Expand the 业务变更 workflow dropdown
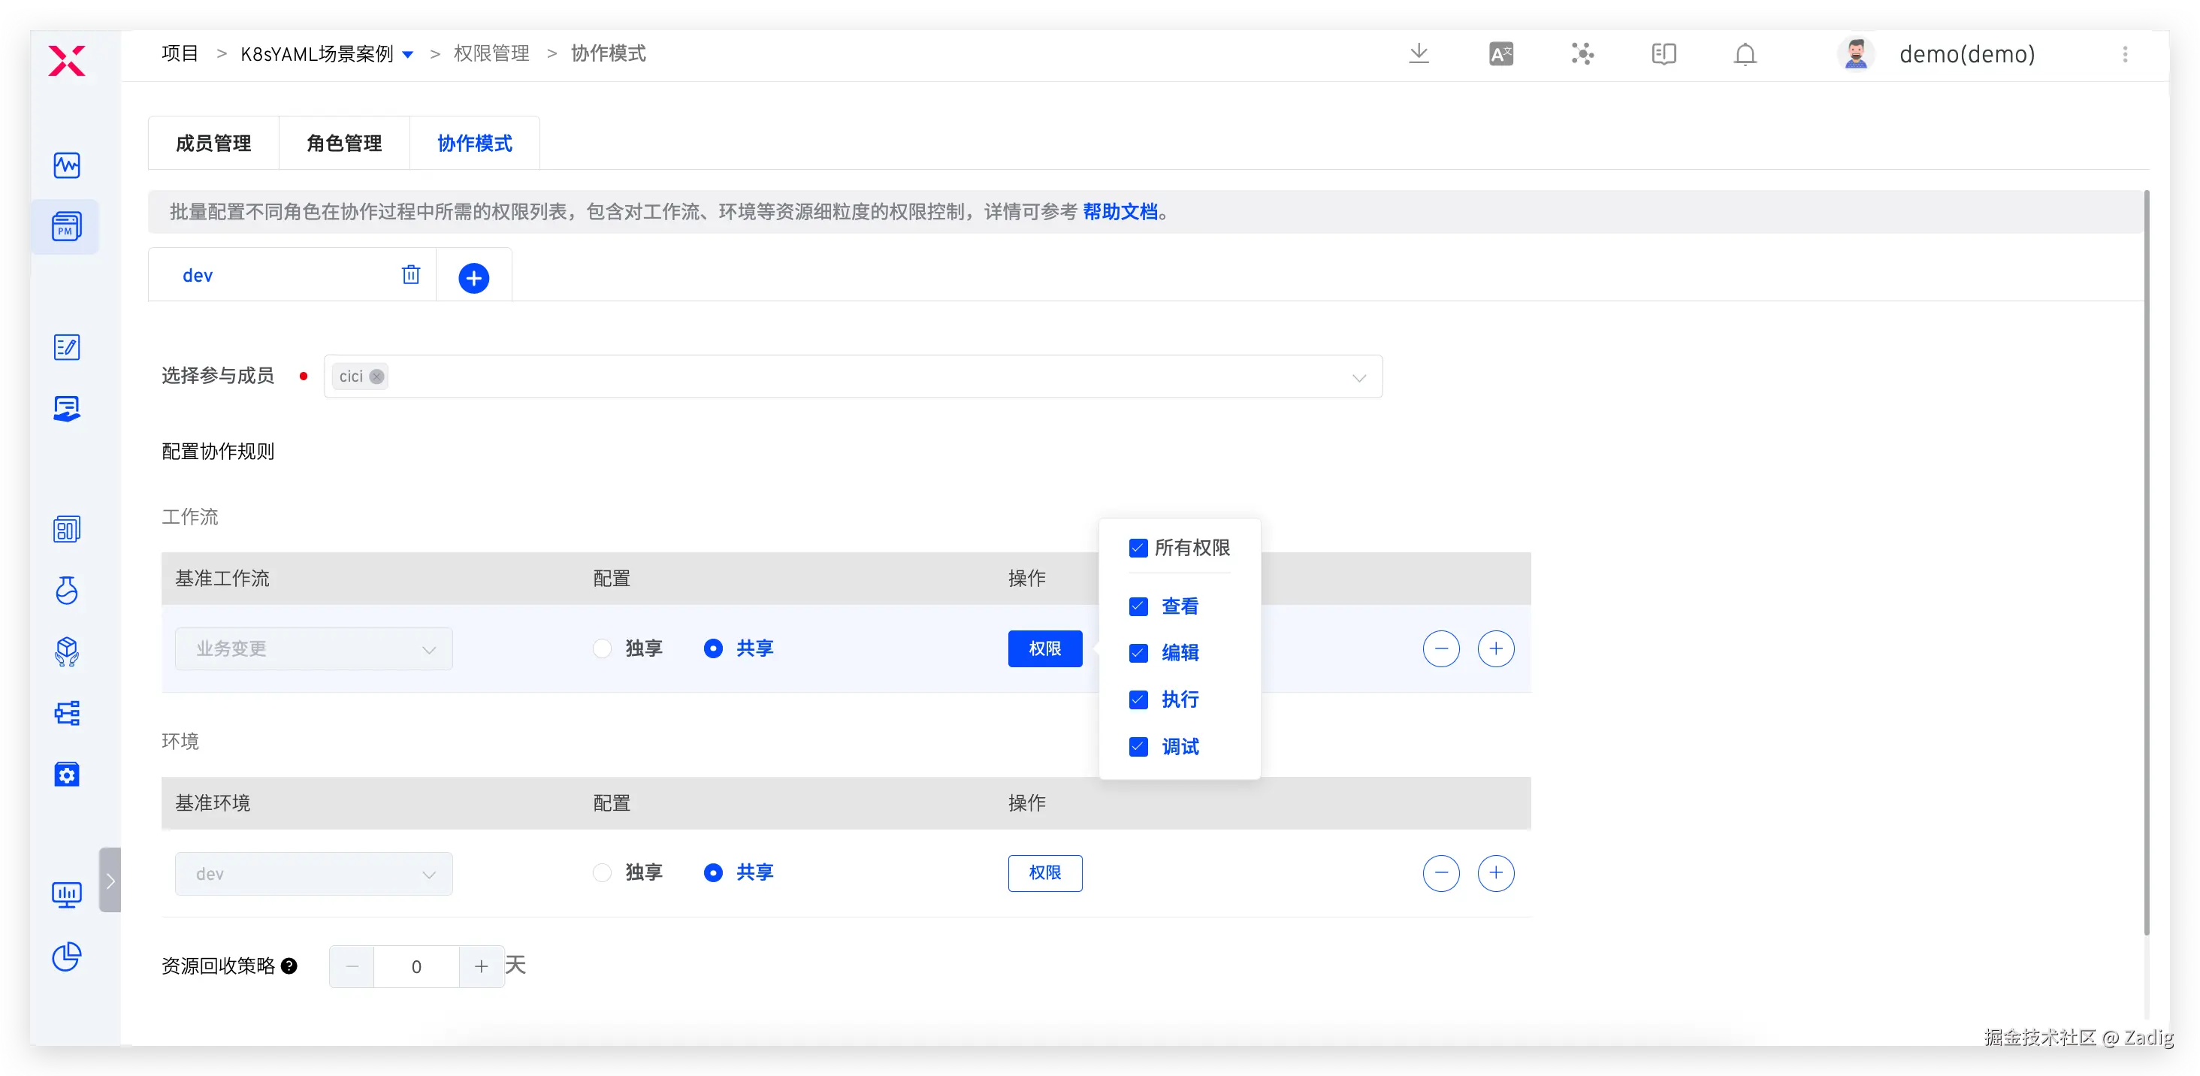The height and width of the screenshot is (1076, 2200). point(313,648)
